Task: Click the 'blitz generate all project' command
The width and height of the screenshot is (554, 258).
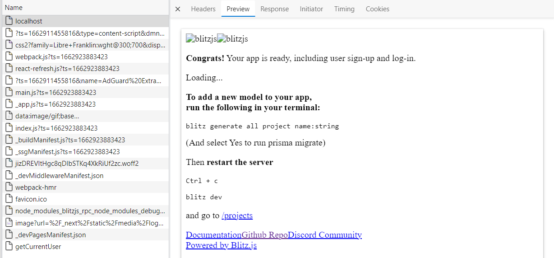Action: pos(263,126)
